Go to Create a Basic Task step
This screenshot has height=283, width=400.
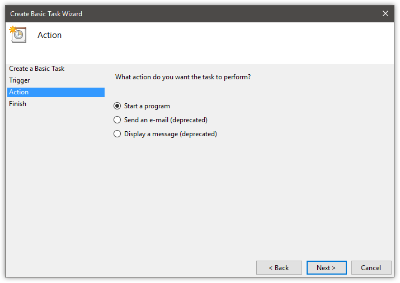click(37, 69)
